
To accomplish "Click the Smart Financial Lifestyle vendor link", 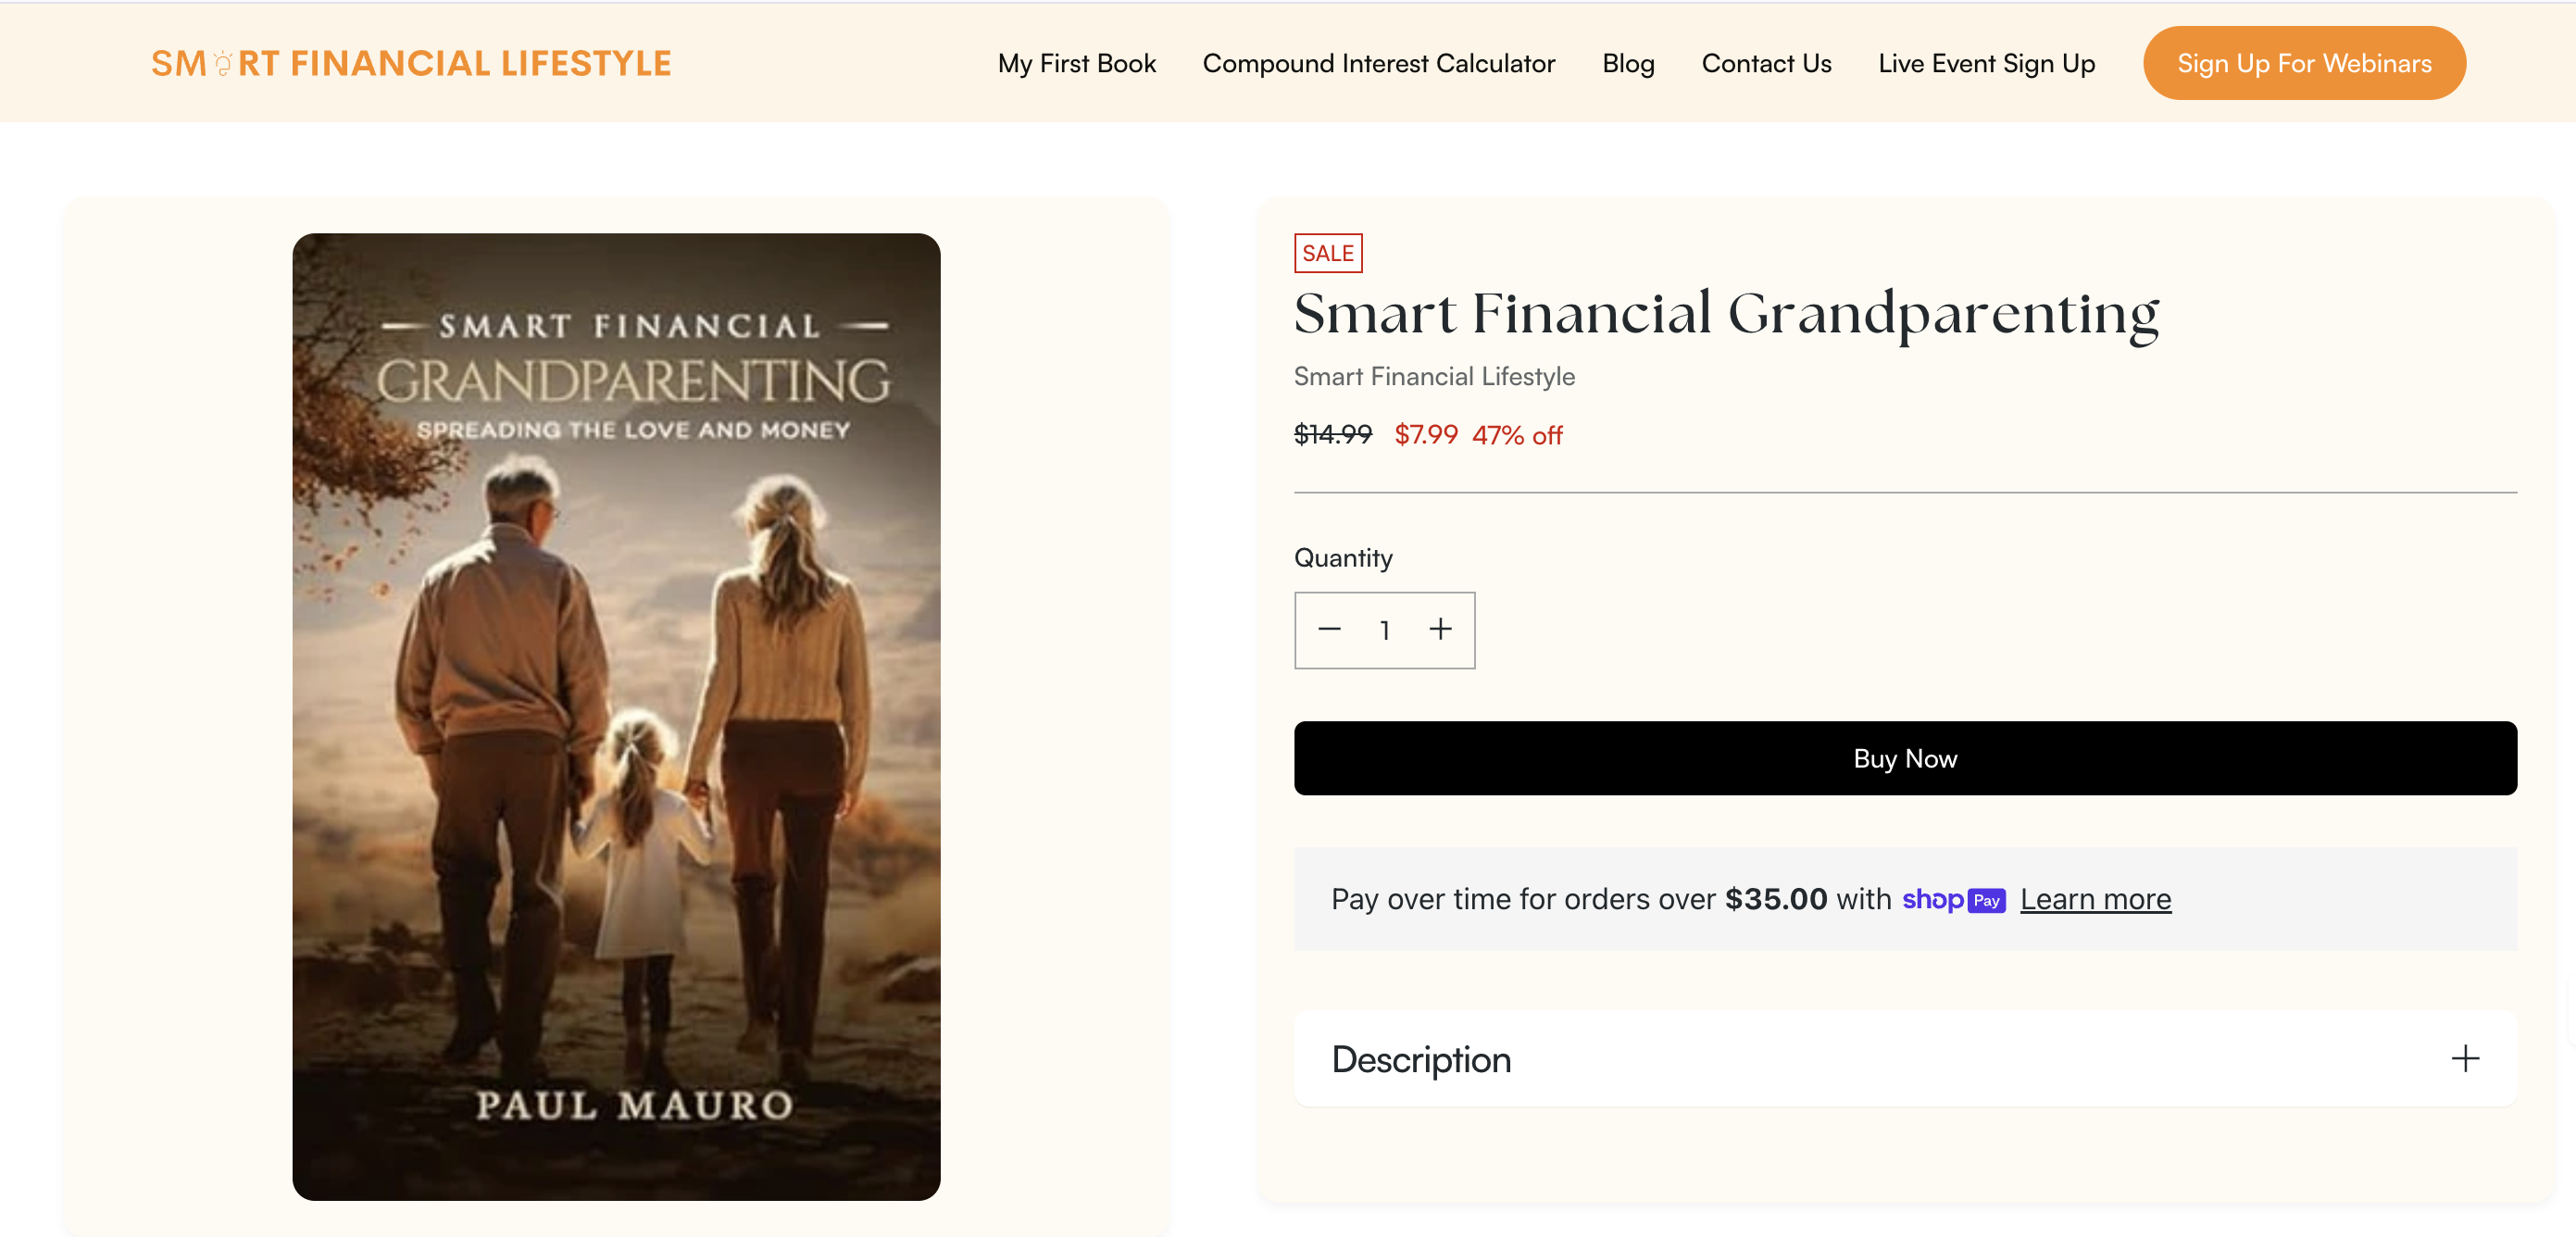I will [x=1434, y=376].
